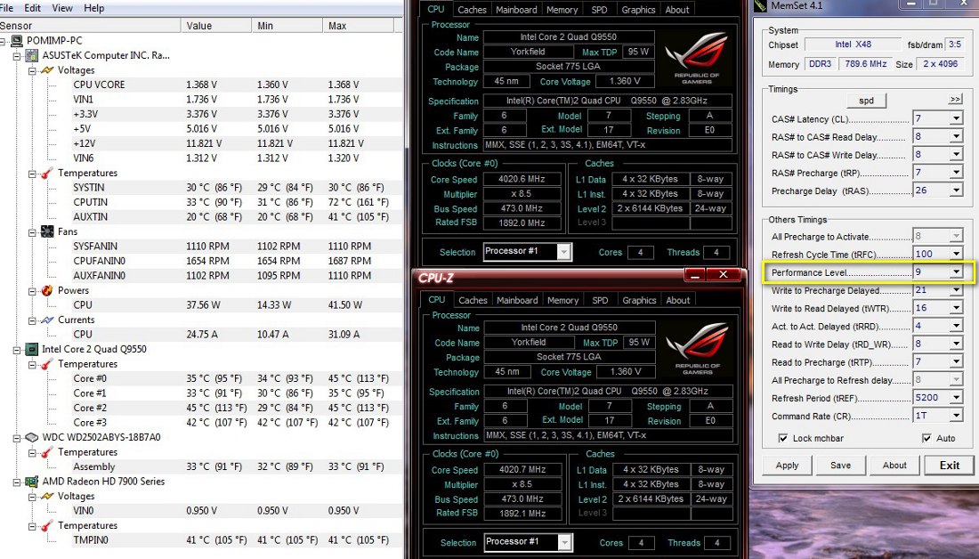
Task: Click the MemSet 4.1 title bar icon
Action: coord(759,6)
